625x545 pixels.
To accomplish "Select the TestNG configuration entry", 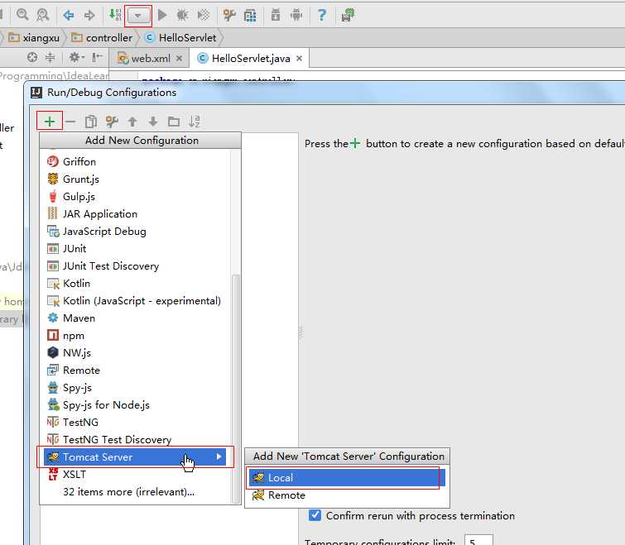I will coord(136,423).
